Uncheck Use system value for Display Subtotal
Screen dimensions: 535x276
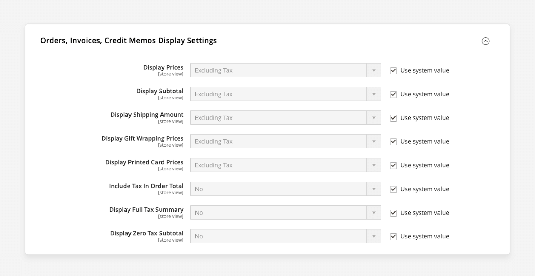coord(393,94)
